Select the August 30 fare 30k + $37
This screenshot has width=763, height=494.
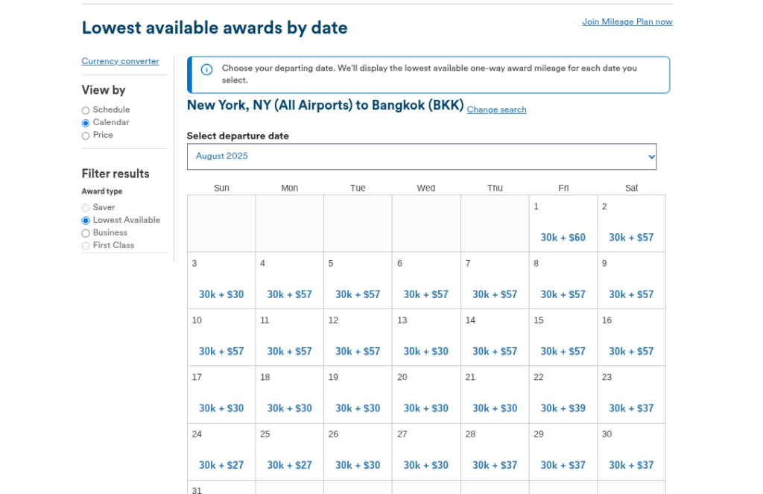pos(631,465)
